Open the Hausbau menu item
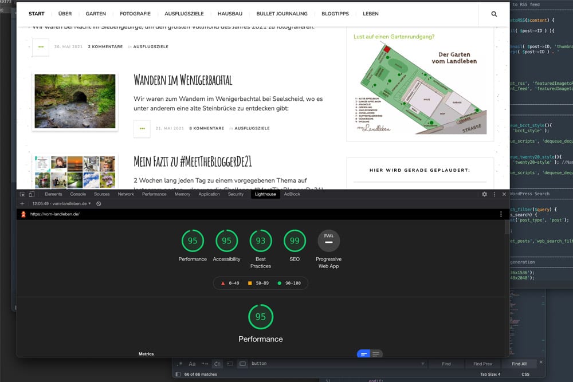 pyautogui.click(x=230, y=14)
